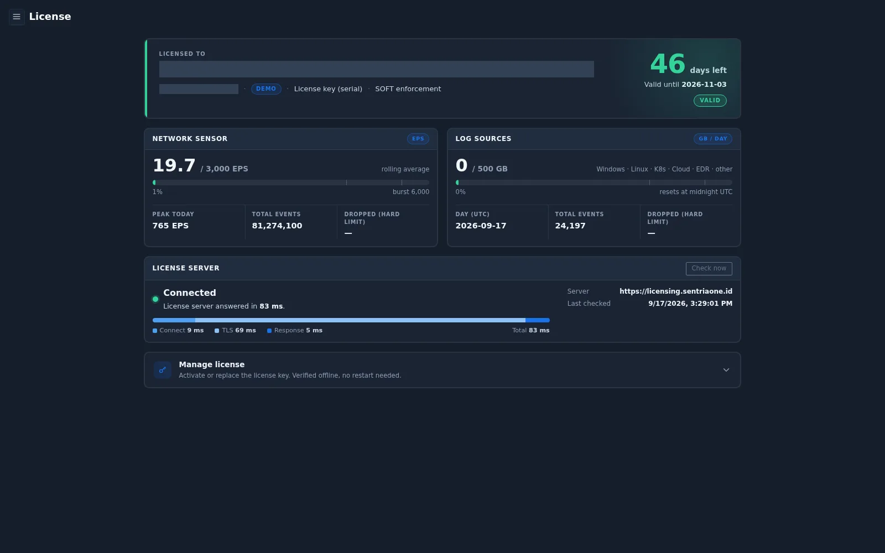Click the licensing.sentriaone.id server URL
The image size is (885, 553).
pyautogui.click(x=676, y=291)
